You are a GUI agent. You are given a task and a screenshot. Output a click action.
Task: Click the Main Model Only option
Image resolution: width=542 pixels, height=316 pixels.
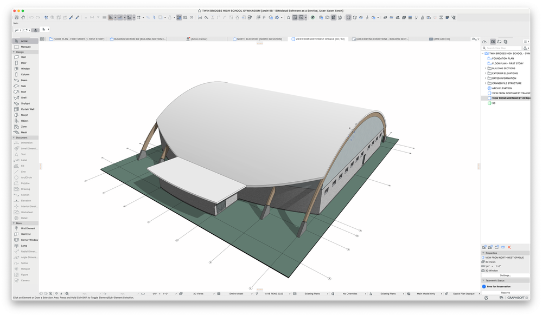click(426, 294)
